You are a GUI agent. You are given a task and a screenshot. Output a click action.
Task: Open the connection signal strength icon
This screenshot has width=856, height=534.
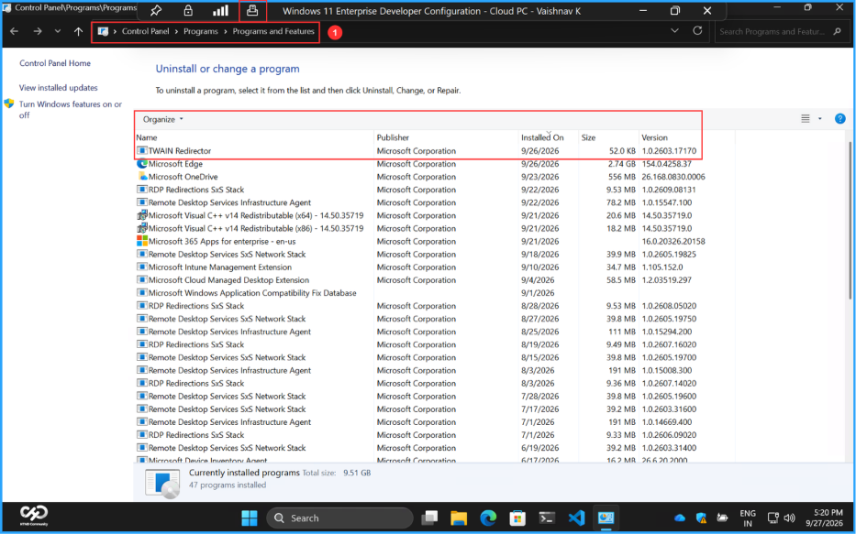[x=220, y=10]
